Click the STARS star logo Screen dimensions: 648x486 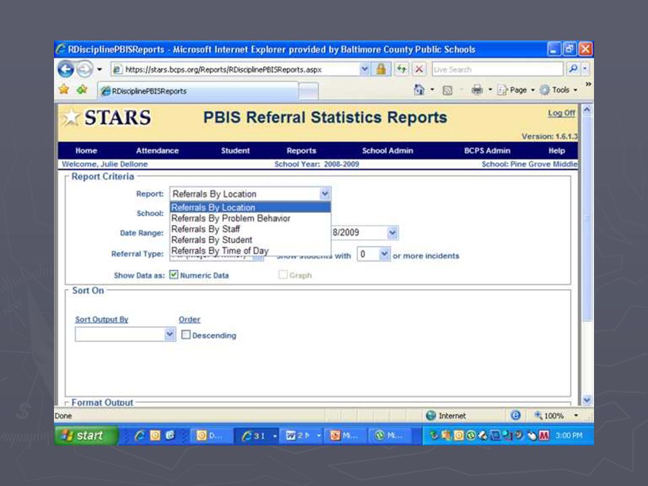(71, 117)
